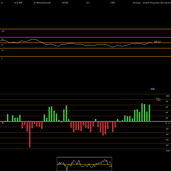
Task: Click the 'SRG' ticker symbol label
Action: pos(113,3)
